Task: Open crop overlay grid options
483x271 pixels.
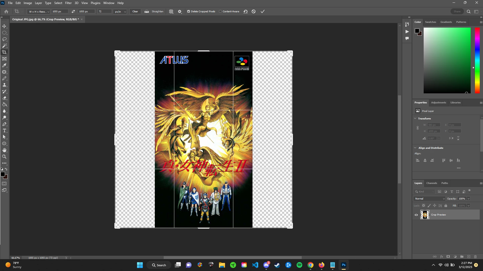Action: [x=171, y=12]
